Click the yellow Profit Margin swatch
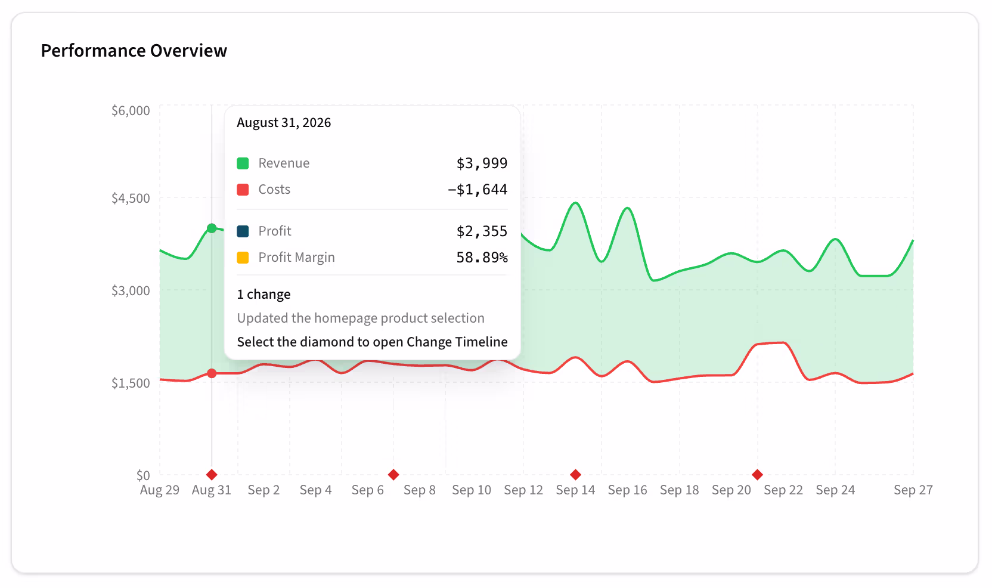992x588 pixels. pos(243,258)
